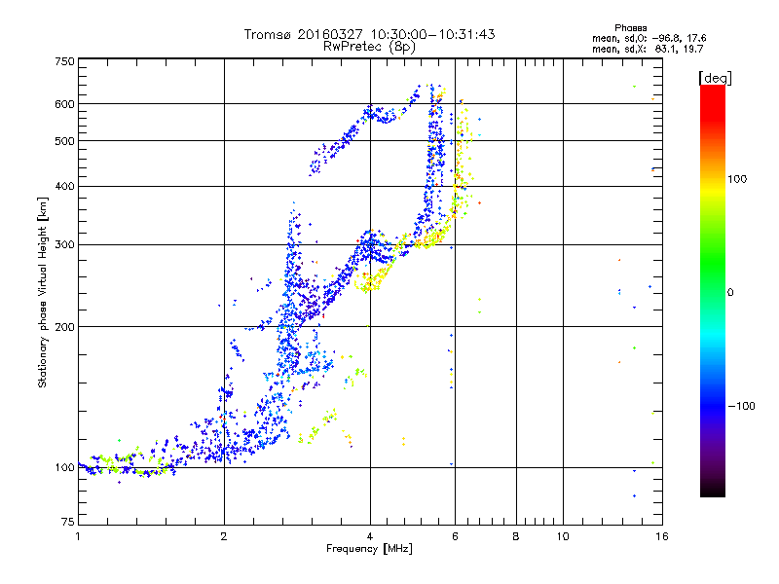Click the green zero-degree region of the colorbar

[713, 292]
